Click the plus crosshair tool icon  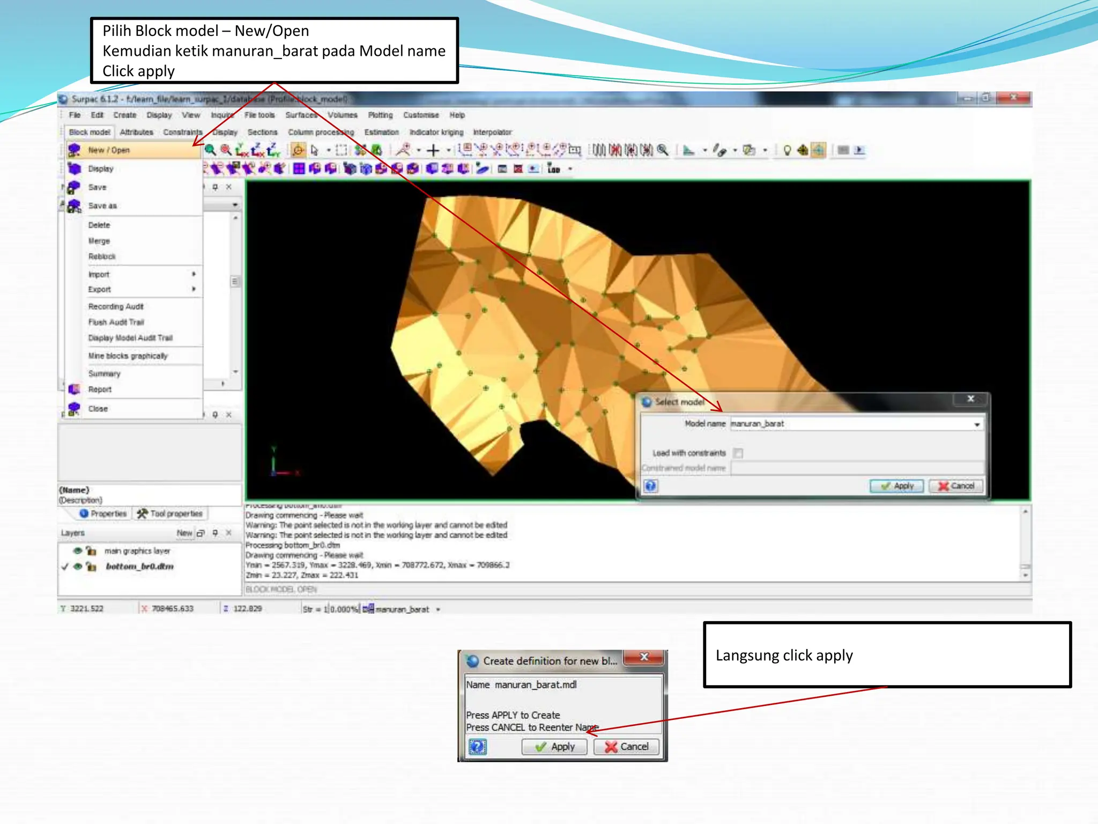pyautogui.click(x=433, y=150)
